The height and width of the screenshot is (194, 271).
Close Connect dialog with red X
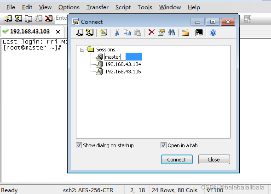(x=228, y=22)
